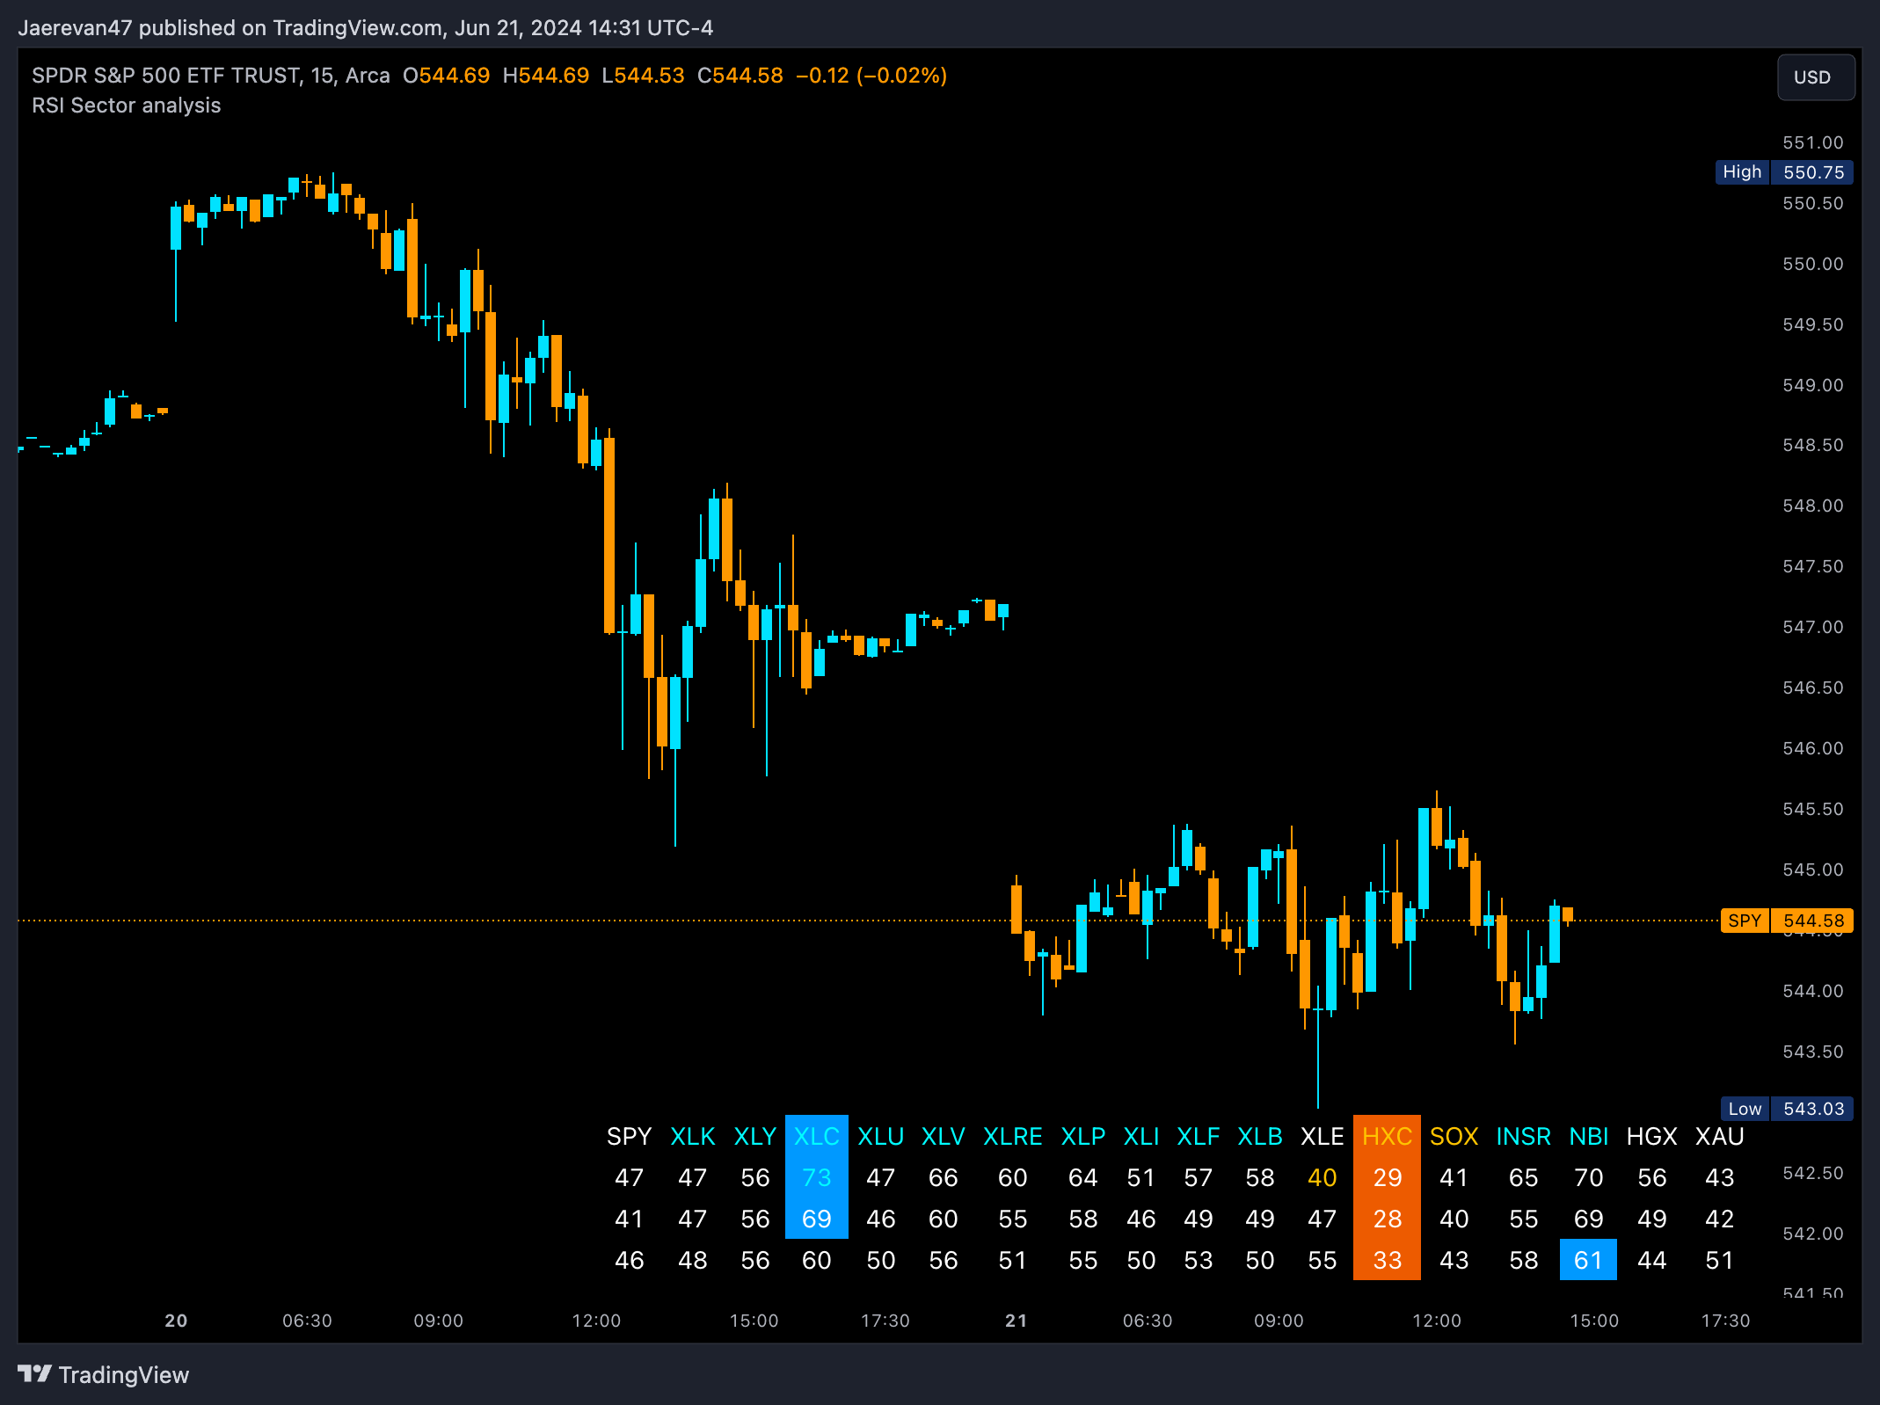Select the XAU column header
This screenshot has height=1405, width=1880.
point(1720,1136)
